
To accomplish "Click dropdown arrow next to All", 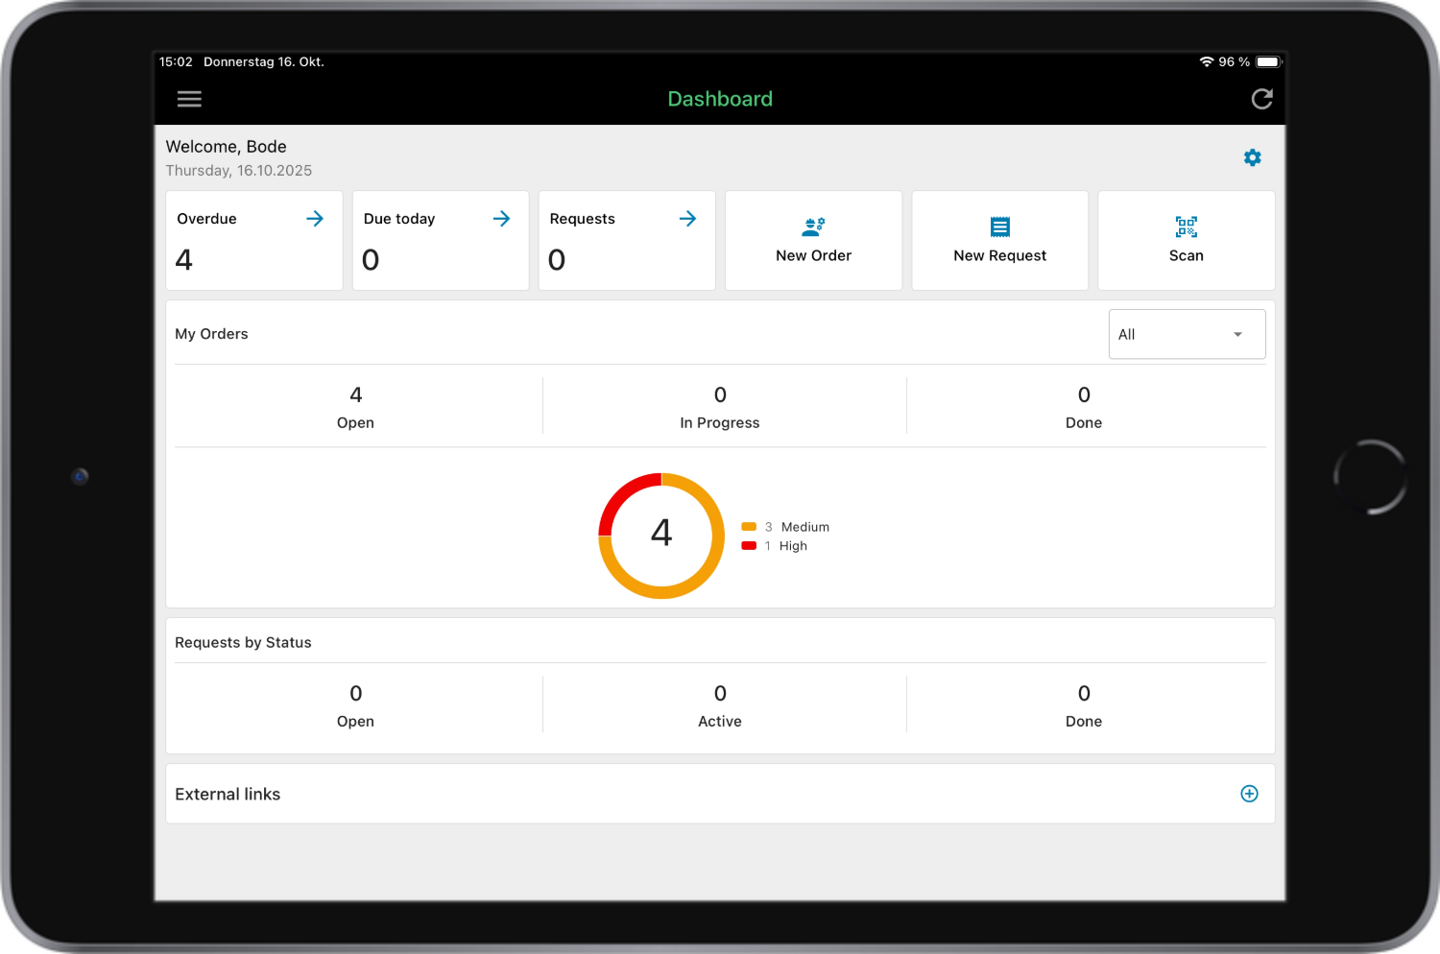I will click(x=1237, y=335).
